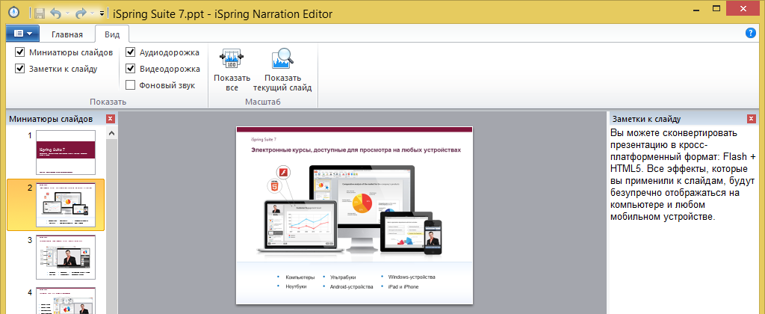
Task: Select slide 3 thumbnail
Action: (66, 257)
